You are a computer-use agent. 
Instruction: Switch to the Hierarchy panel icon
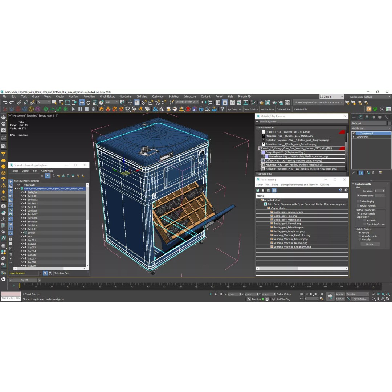[x=367, y=117]
